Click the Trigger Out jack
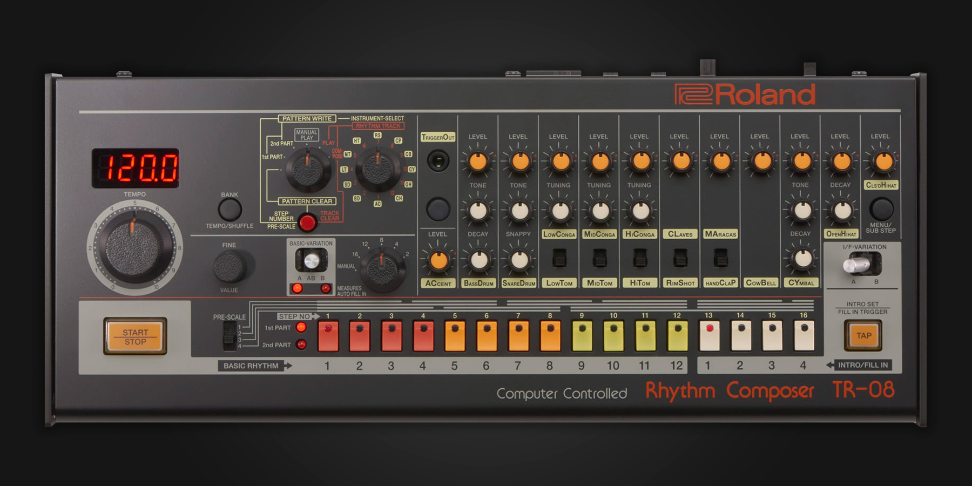The width and height of the screenshot is (972, 486). (438, 161)
